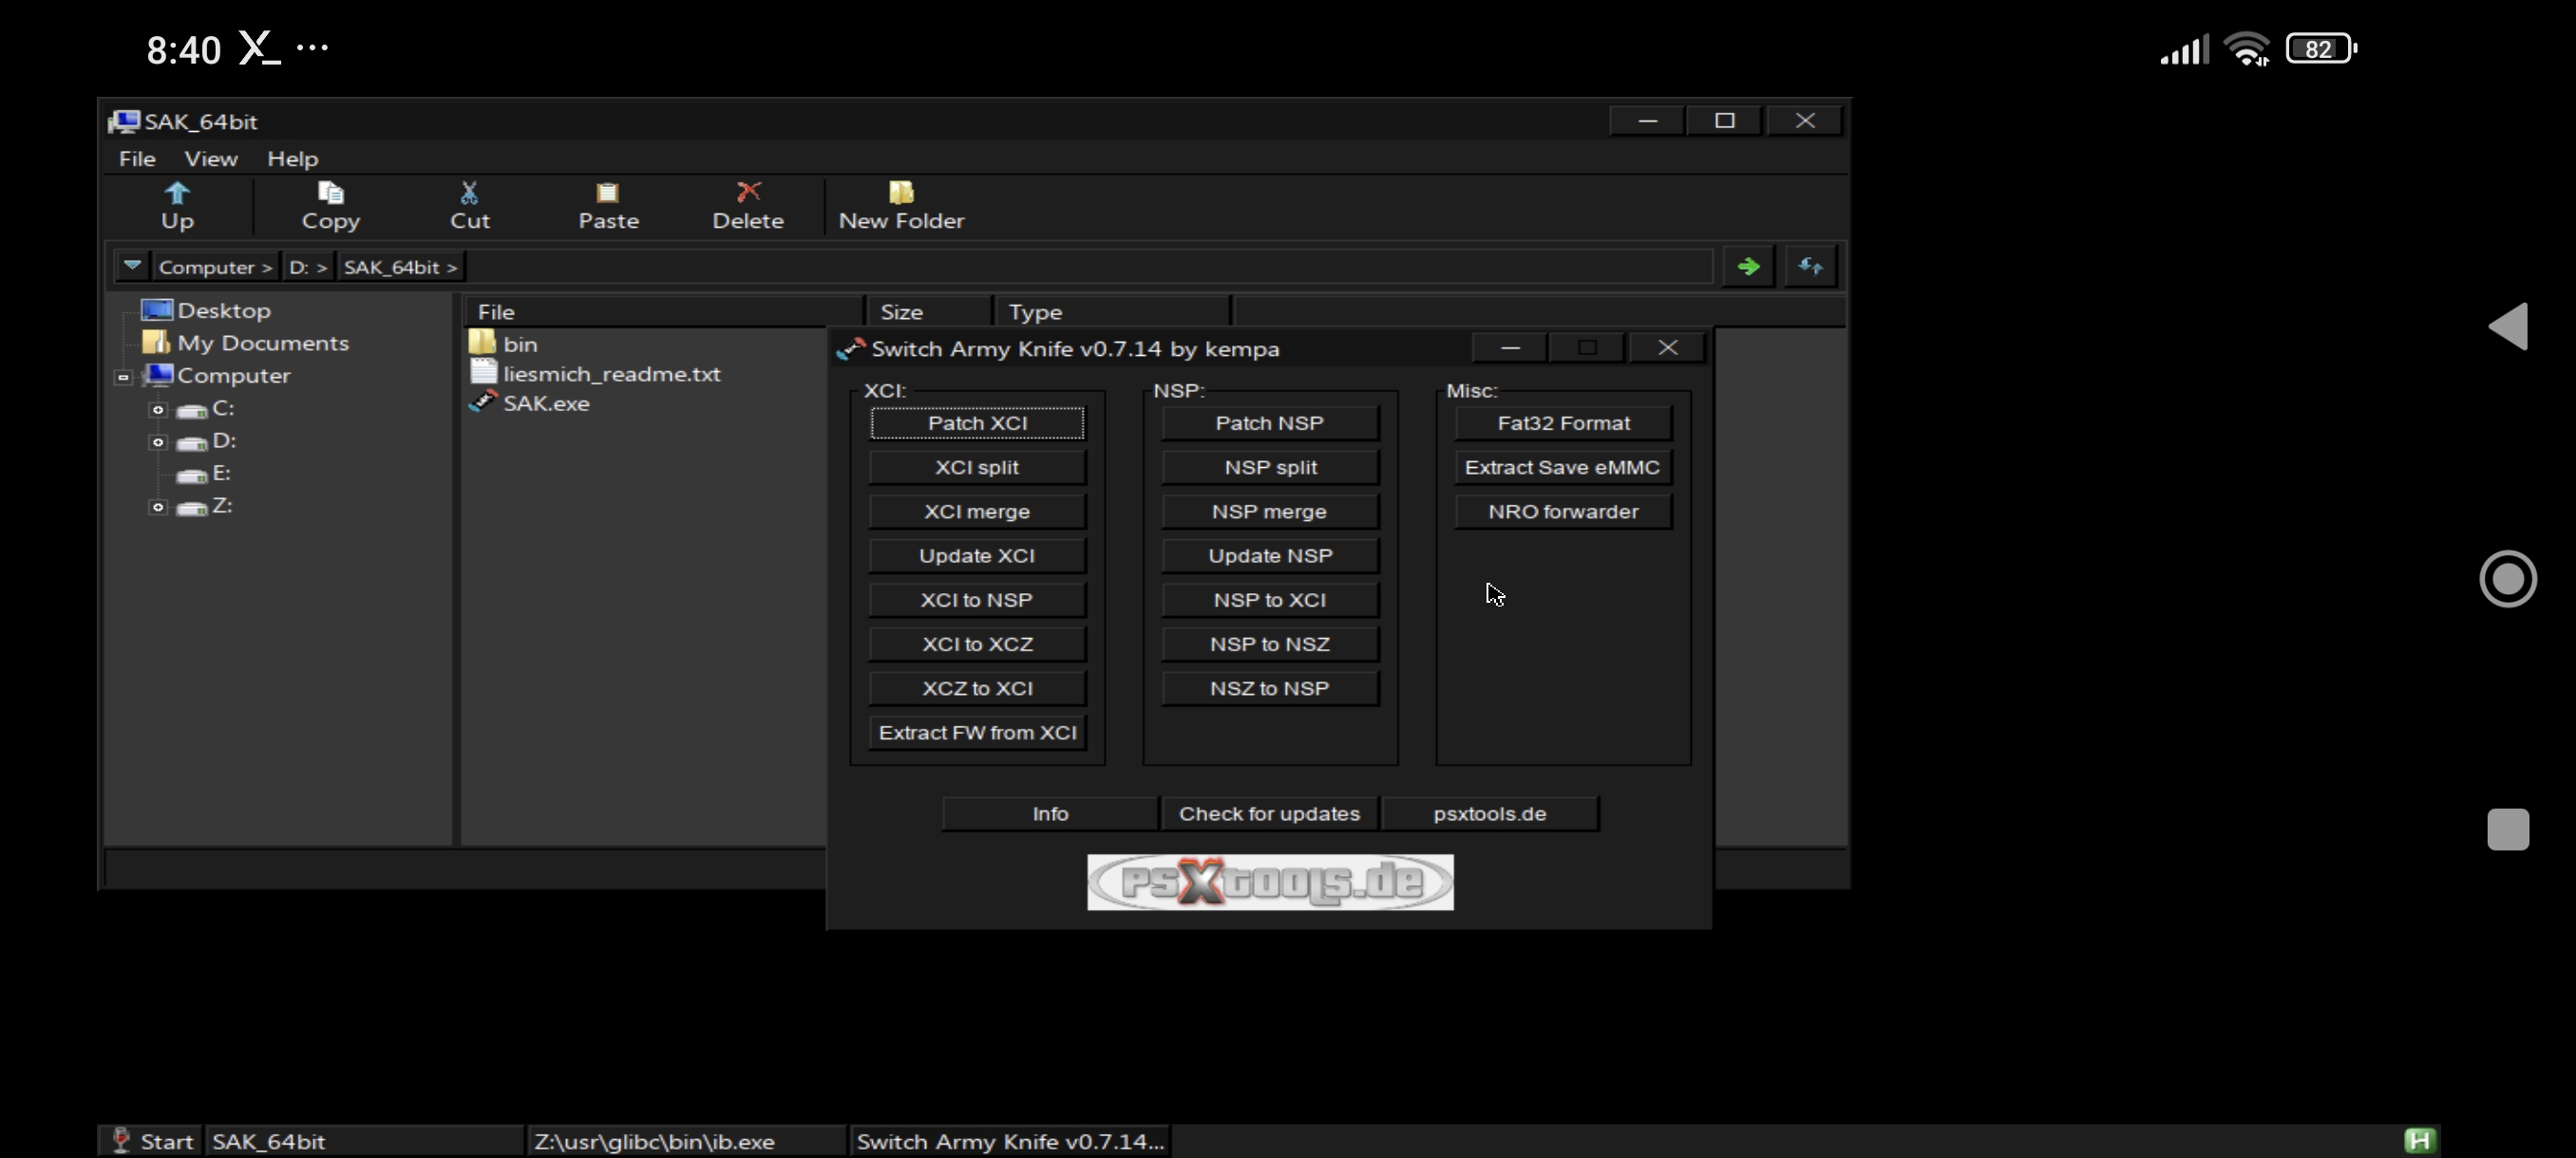Minimize the Switch Army Knife window
The height and width of the screenshot is (1158, 2576).
(x=1510, y=347)
